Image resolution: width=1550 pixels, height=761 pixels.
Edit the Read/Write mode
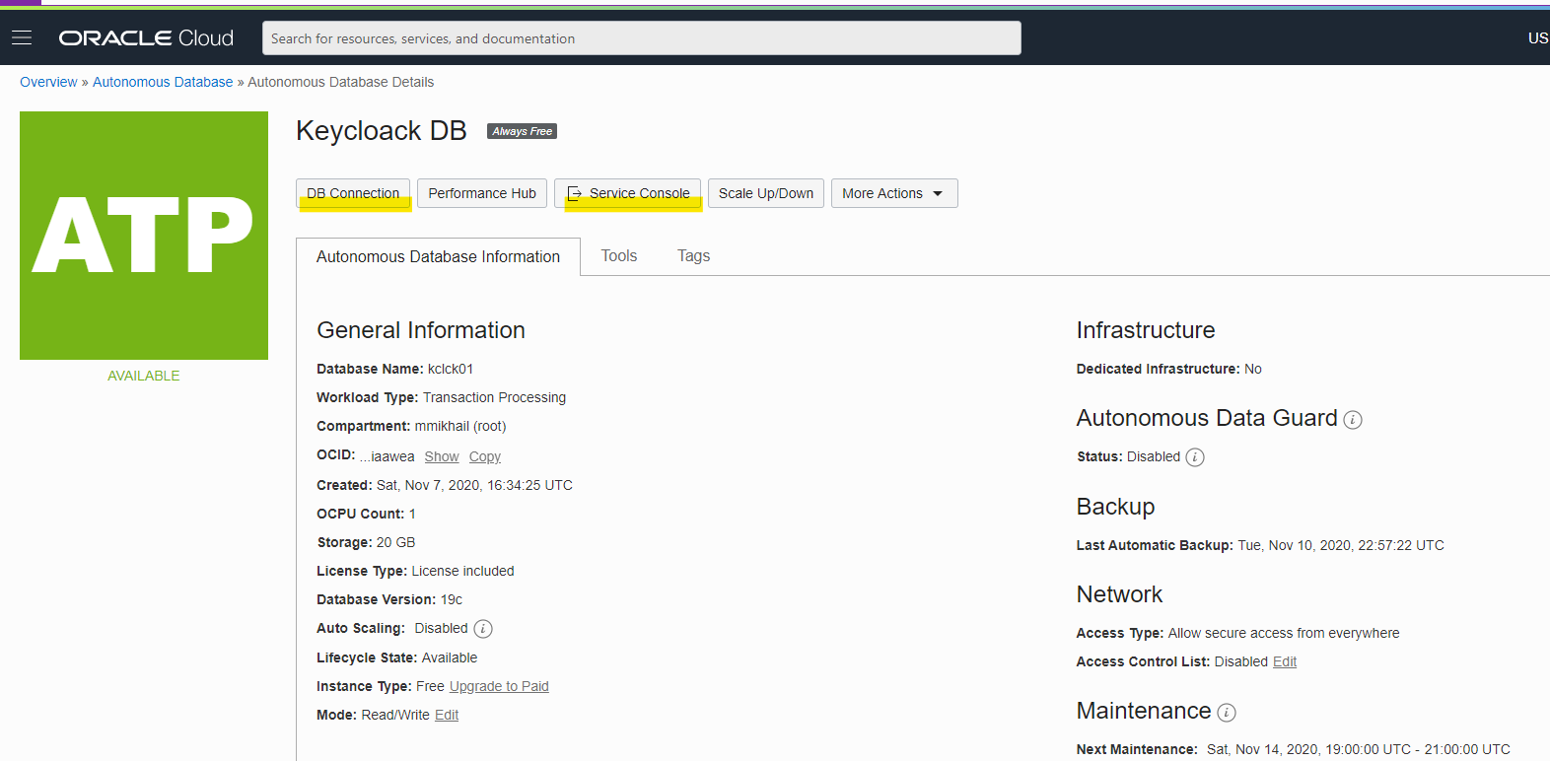coord(447,715)
